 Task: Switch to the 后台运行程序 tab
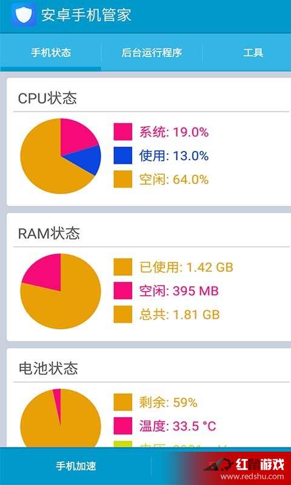pyautogui.click(x=152, y=53)
